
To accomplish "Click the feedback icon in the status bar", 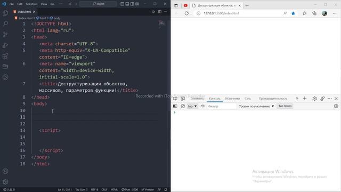I will [159, 190].
